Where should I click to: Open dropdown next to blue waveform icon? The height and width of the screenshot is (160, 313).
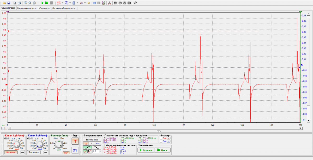(70, 3)
